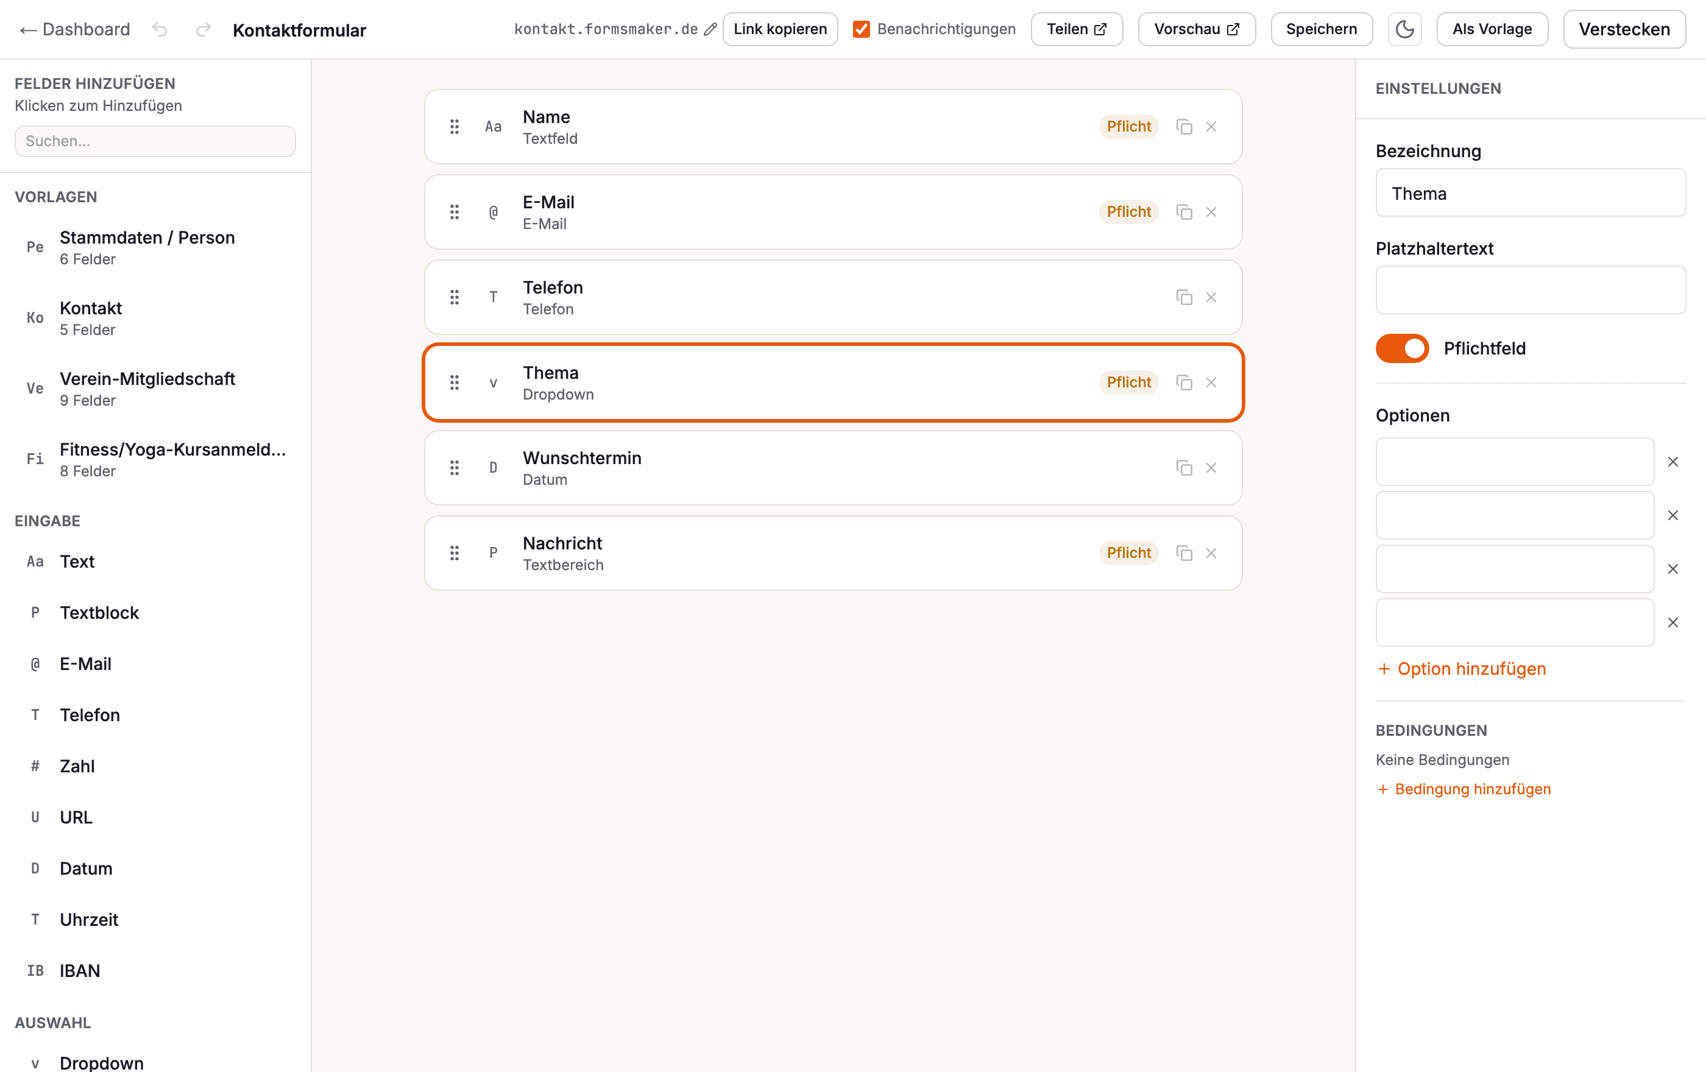1706x1072 pixels.
Task: Click the undo arrow icon
Action: [x=160, y=29]
